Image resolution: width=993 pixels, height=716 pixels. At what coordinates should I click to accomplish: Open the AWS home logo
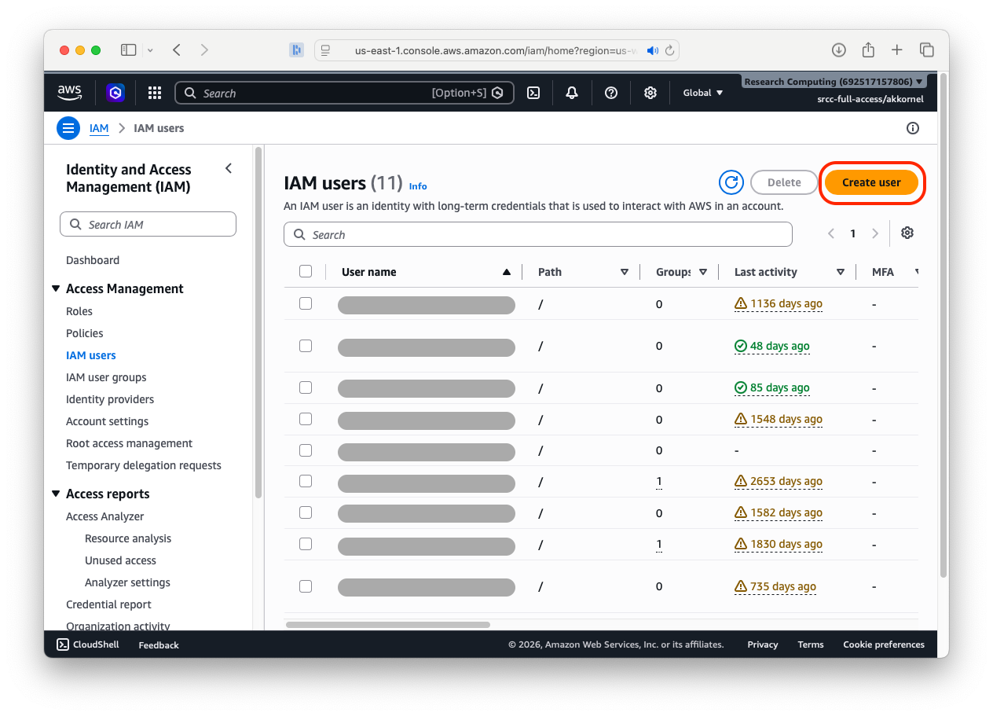(69, 93)
